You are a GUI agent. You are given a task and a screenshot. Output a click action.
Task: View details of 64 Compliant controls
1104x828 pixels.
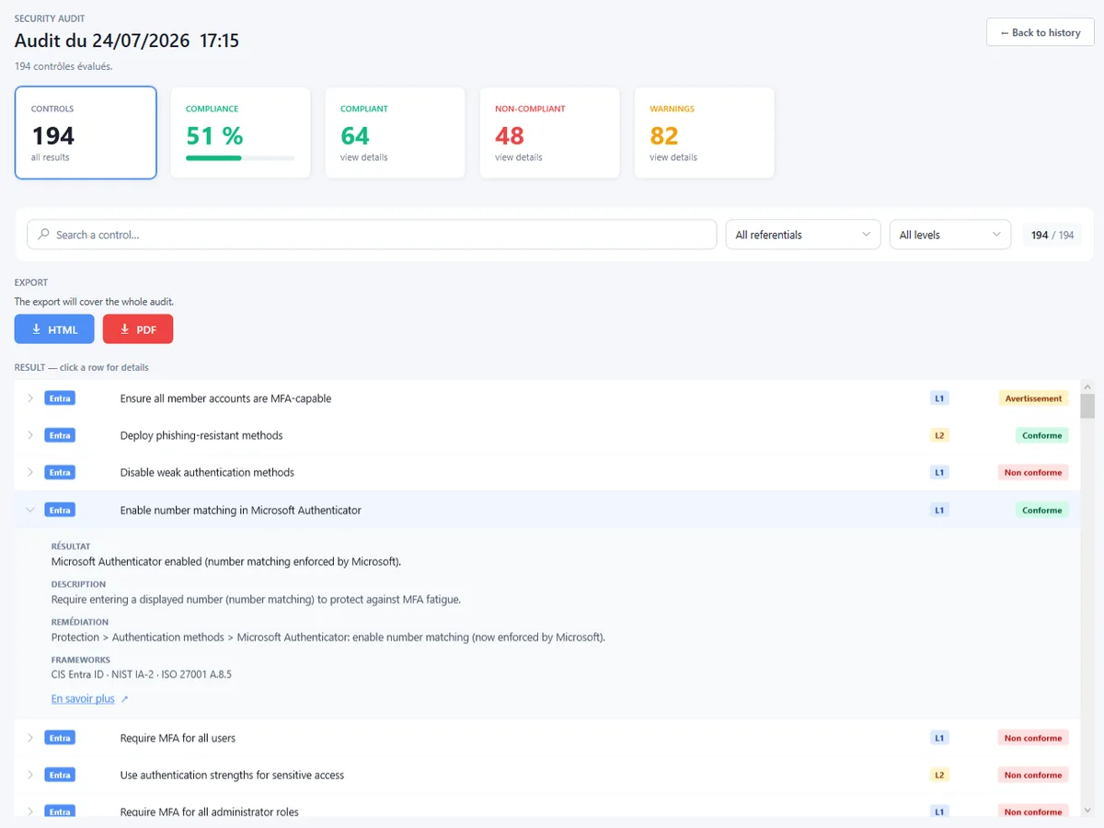click(x=395, y=132)
